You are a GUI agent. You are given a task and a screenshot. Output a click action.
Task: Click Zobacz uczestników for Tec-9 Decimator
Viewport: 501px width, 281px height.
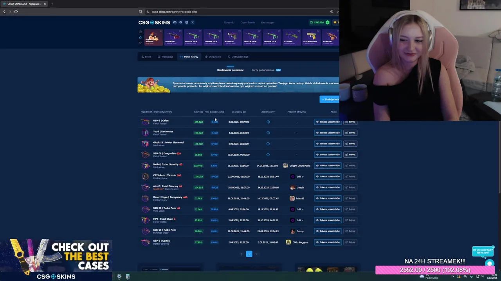tap(328, 133)
